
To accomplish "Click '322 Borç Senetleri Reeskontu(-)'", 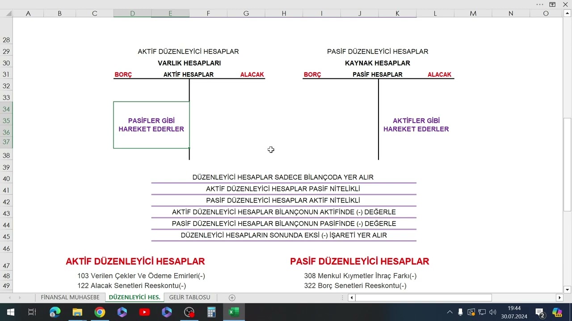I will pos(355,286).
